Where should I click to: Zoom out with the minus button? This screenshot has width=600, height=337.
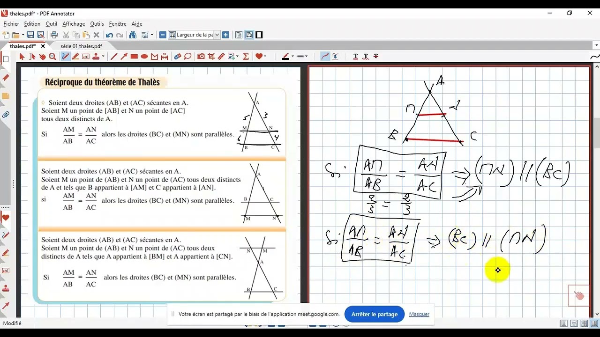(163, 35)
